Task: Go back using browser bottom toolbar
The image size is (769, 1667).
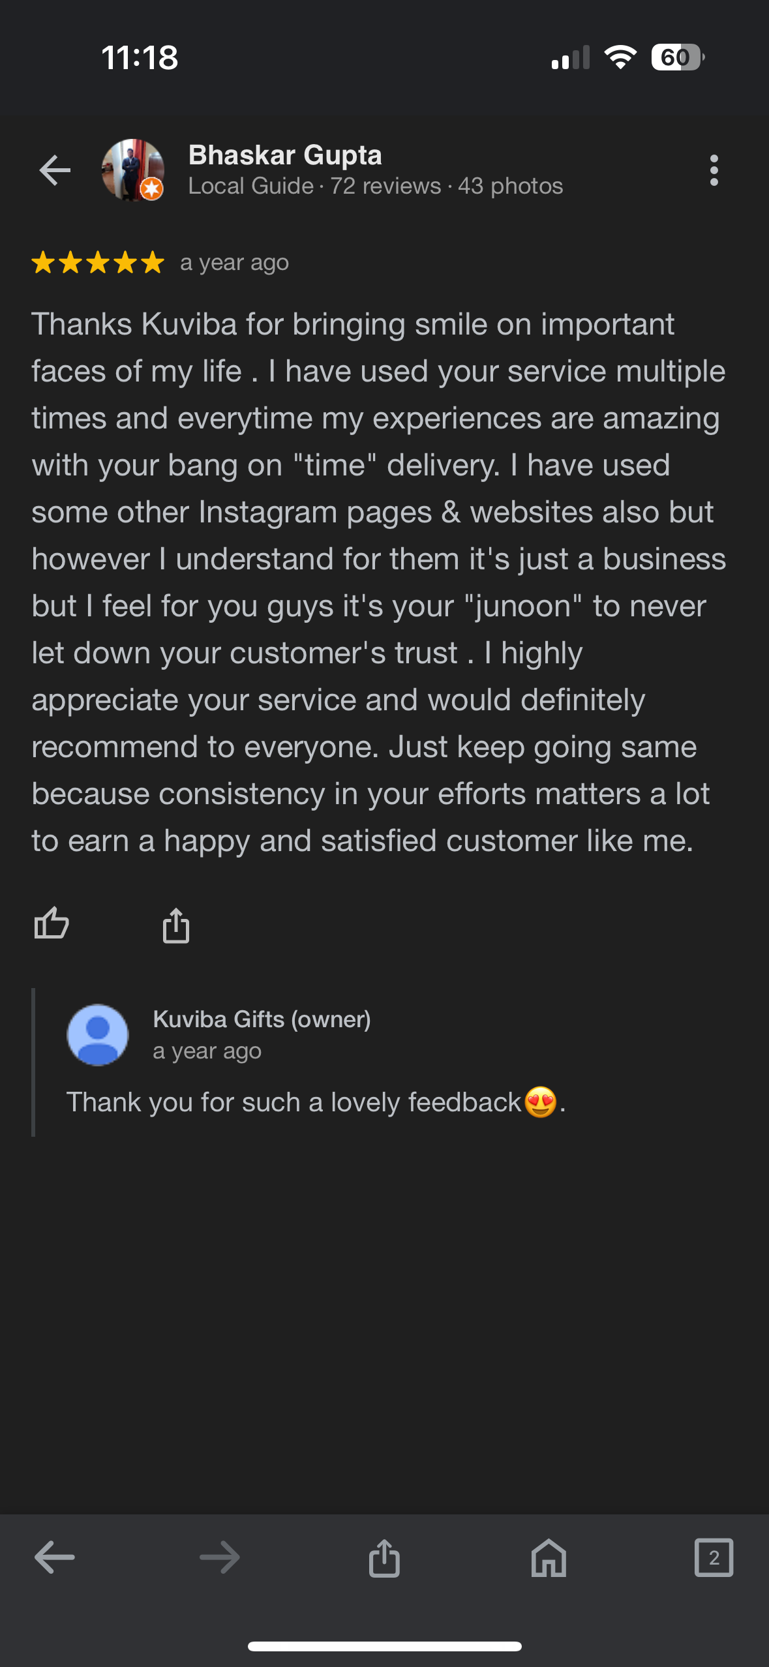Action: [55, 1557]
